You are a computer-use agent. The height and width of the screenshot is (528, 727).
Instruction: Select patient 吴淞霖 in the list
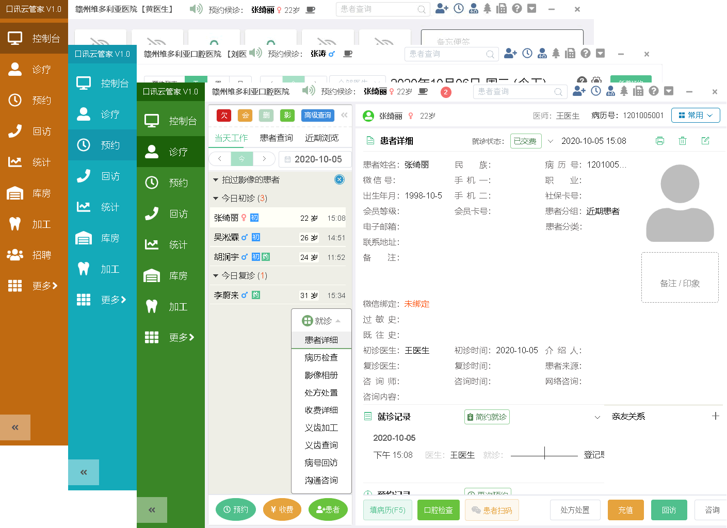tap(227, 238)
